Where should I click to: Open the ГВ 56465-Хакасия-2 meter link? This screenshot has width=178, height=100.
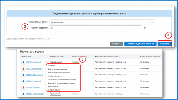[x=33, y=88]
